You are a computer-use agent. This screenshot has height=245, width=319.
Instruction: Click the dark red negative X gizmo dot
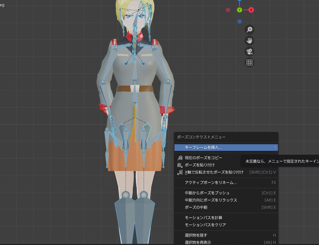coord(228,10)
